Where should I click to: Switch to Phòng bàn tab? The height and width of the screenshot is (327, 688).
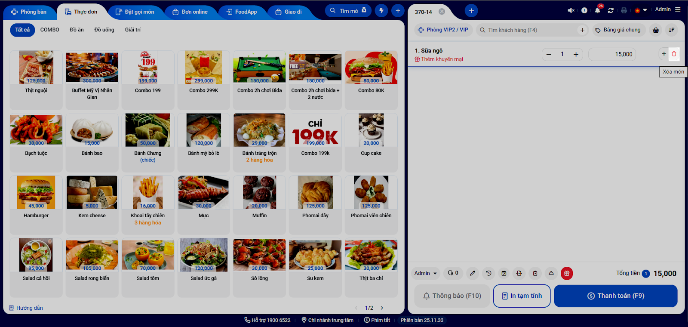pyautogui.click(x=29, y=12)
